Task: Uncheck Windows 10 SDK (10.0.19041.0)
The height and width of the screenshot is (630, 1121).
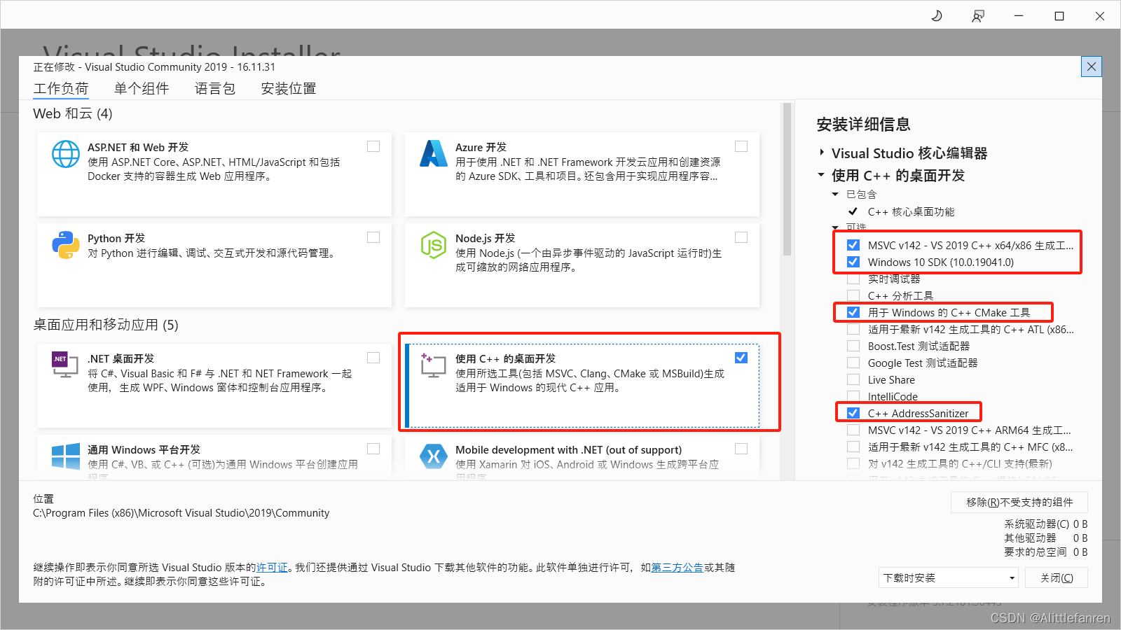Action: click(x=853, y=262)
